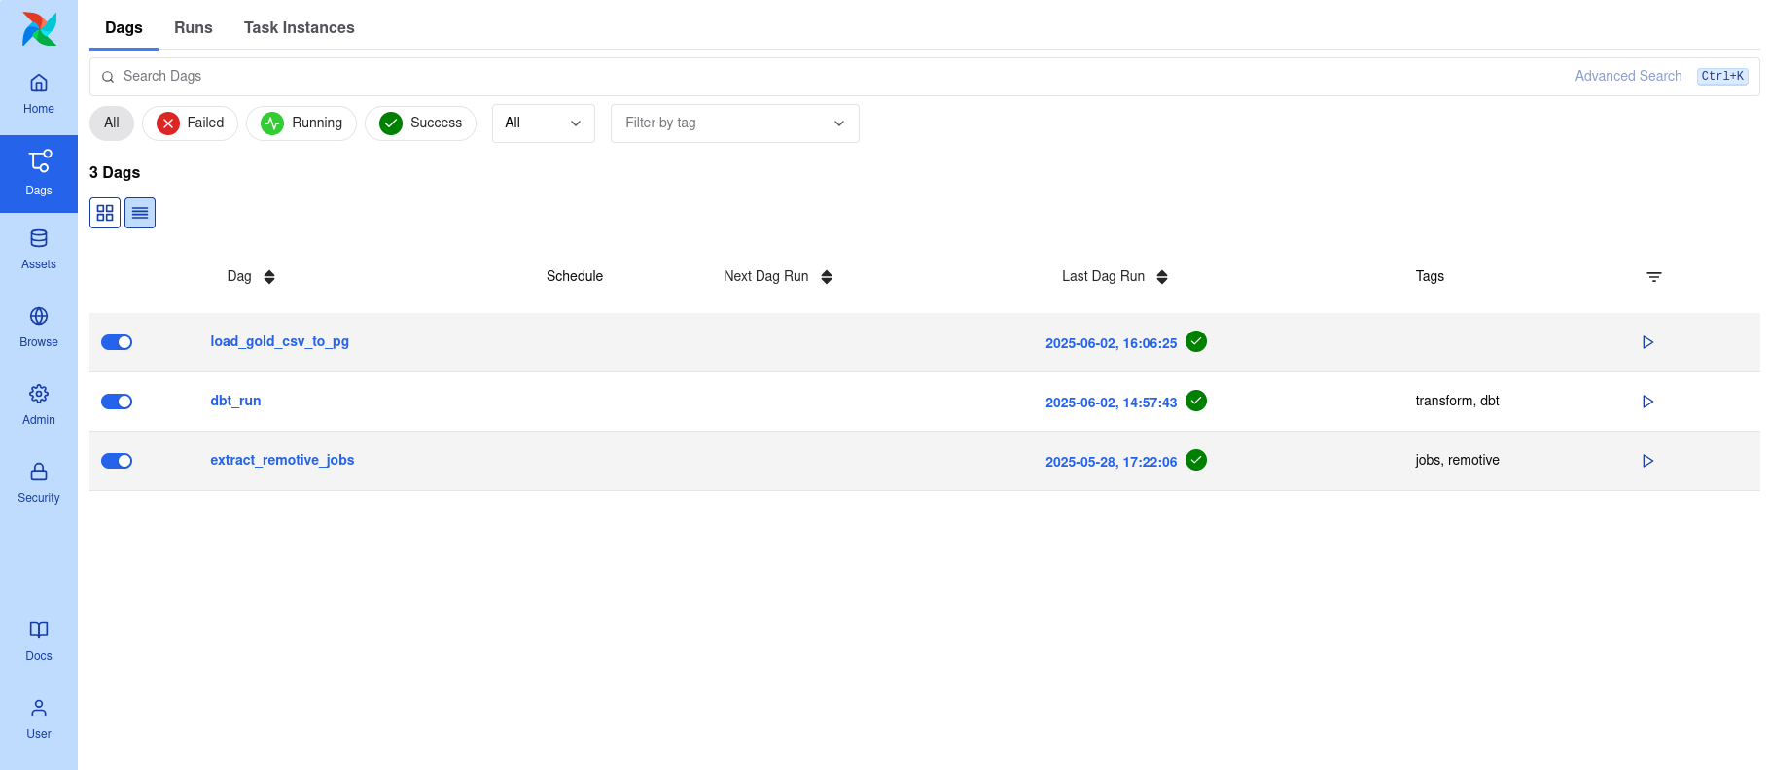
Task: Open run 2025-06-02, 14:57:43
Action: point(1111,402)
